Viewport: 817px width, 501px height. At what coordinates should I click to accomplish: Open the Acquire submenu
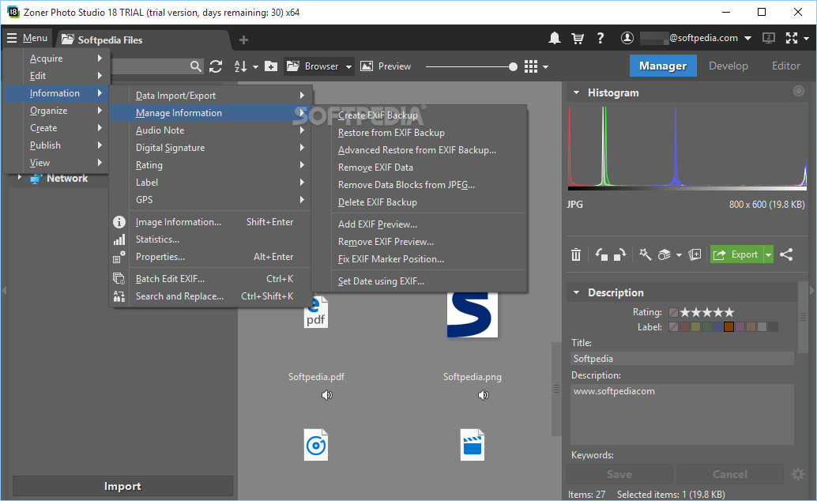pyautogui.click(x=56, y=58)
